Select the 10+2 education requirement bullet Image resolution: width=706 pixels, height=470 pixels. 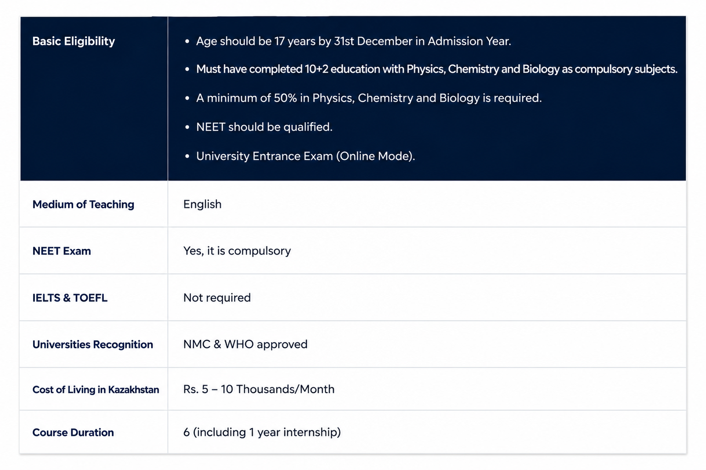click(437, 69)
